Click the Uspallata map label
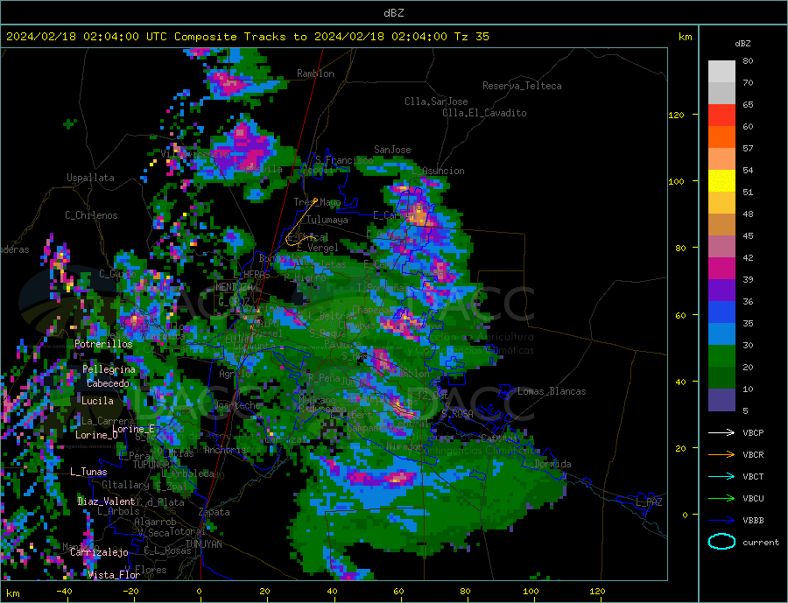Screen dimensions: 788x603 pyautogui.click(x=90, y=178)
